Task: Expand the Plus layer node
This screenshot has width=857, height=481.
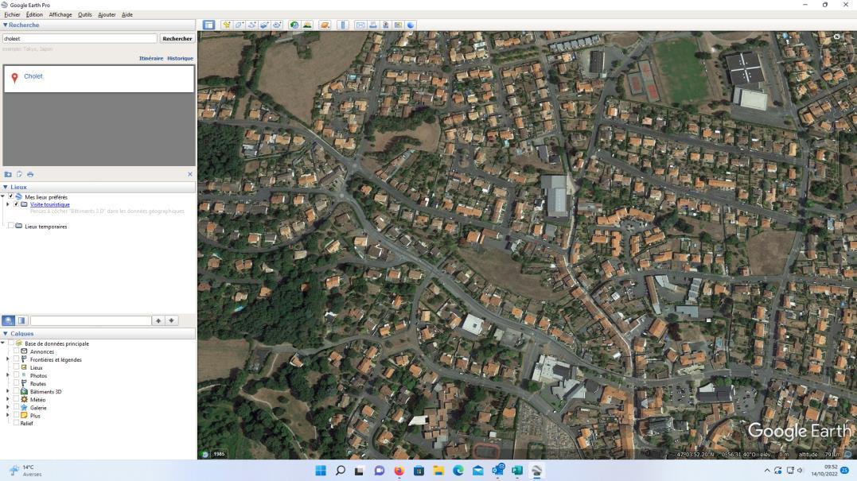Action: [8, 416]
